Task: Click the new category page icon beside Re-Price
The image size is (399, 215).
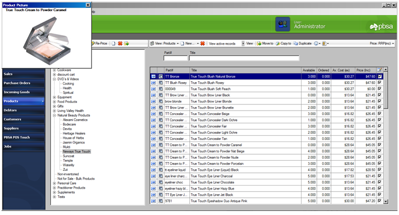Action: [114, 44]
